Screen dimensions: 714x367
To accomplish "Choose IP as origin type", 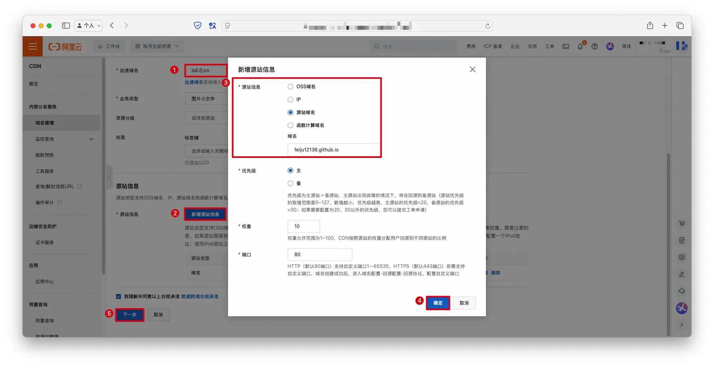I will (291, 100).
